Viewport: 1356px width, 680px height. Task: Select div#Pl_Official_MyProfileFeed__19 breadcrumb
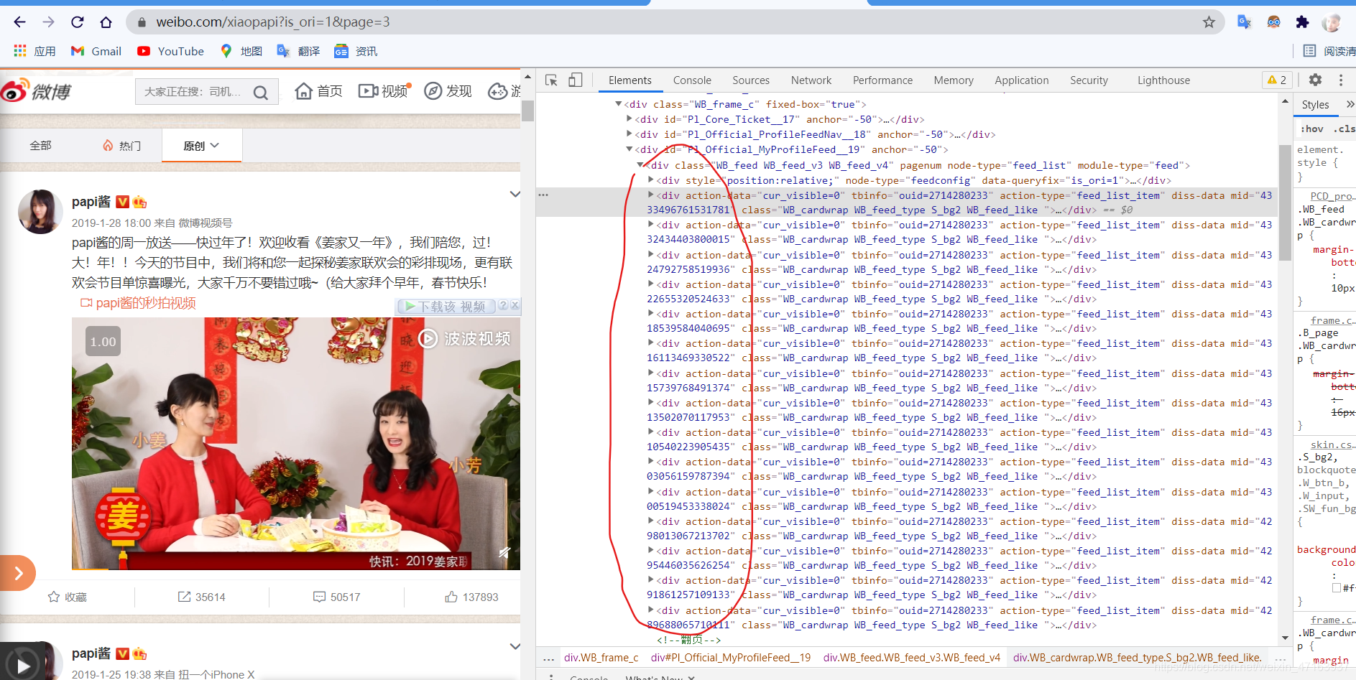tap(730, 658)
